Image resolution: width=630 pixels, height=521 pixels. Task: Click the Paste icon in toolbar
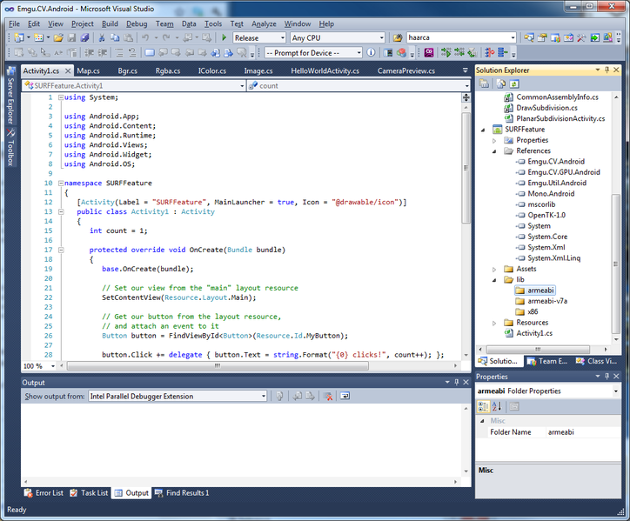128,37
